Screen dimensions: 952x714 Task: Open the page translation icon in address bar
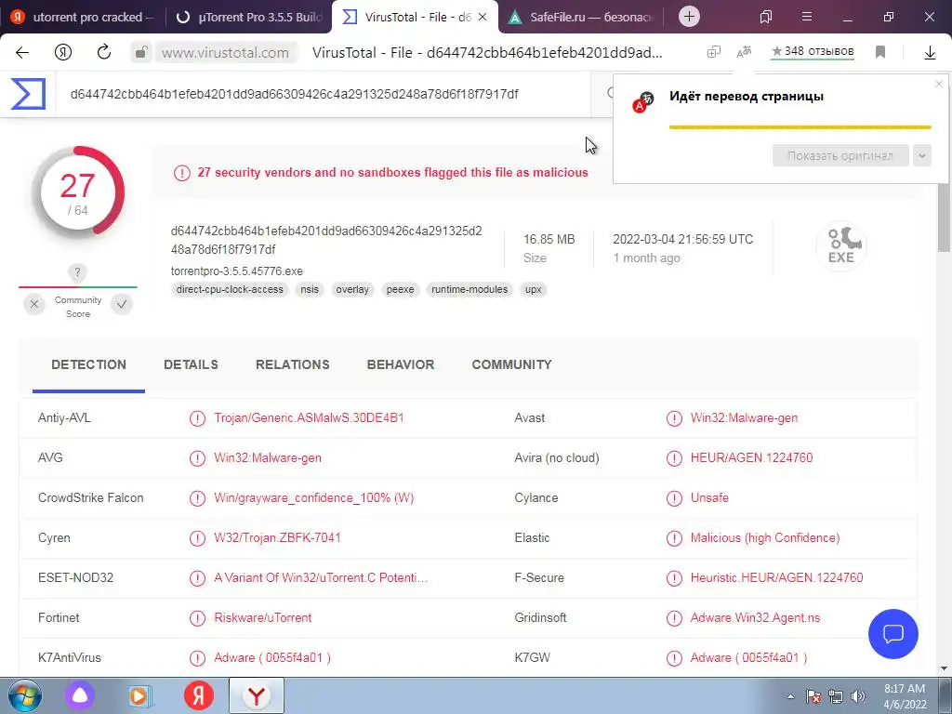744,53
